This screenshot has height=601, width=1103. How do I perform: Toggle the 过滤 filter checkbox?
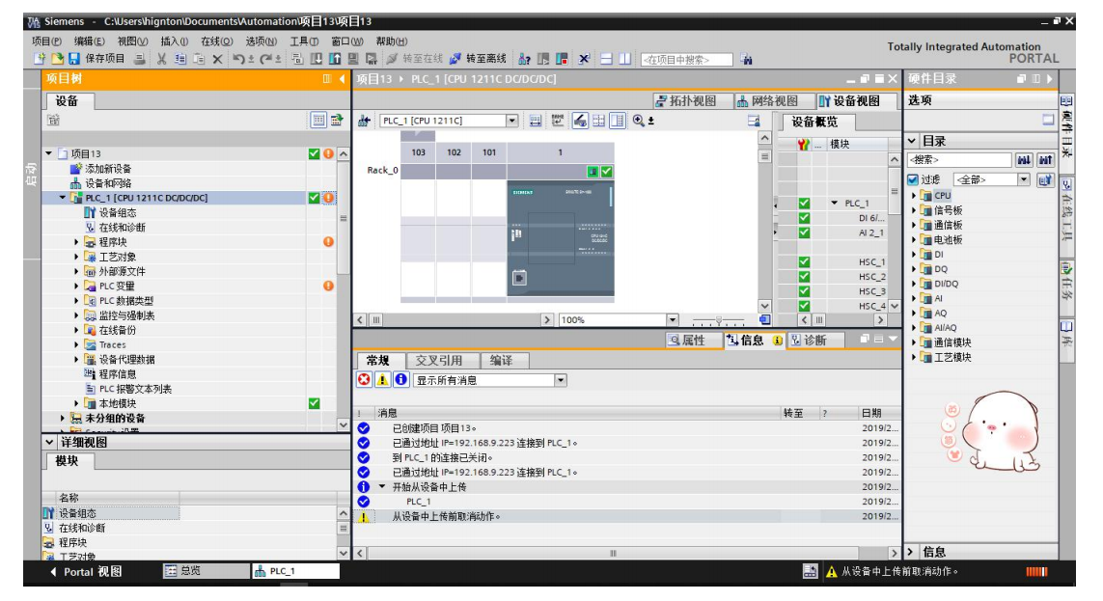point(913,179)
